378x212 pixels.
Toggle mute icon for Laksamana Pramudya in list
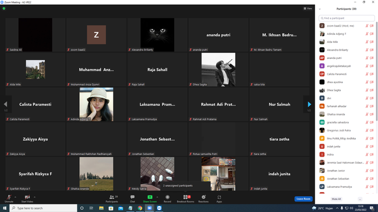(367, 187)
